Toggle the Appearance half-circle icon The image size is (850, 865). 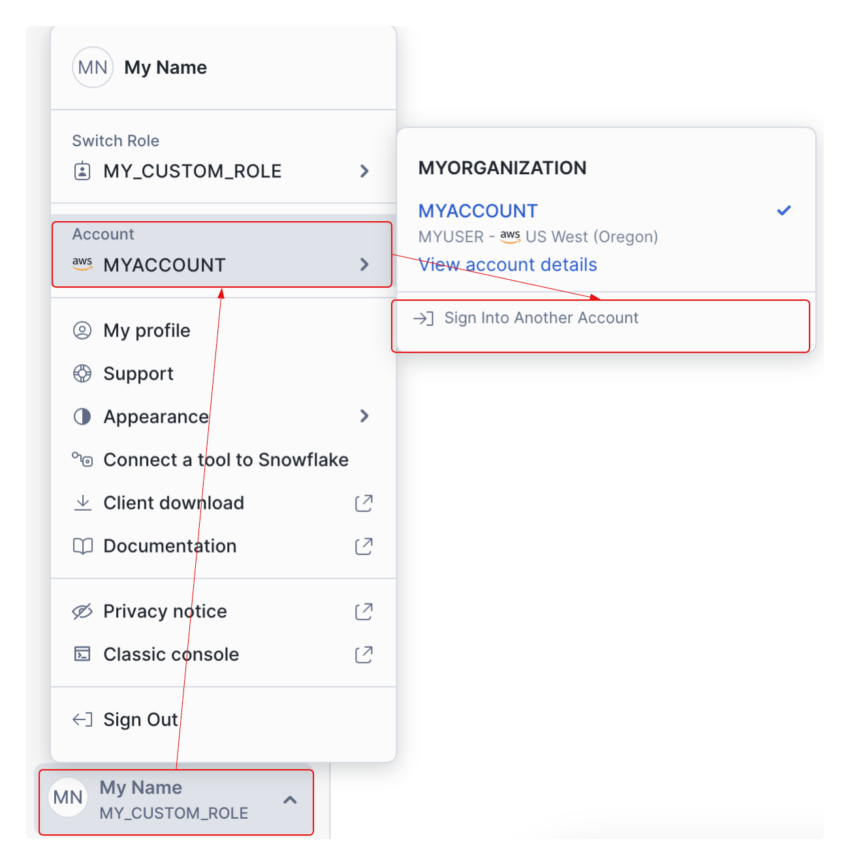tap(82, 417)
